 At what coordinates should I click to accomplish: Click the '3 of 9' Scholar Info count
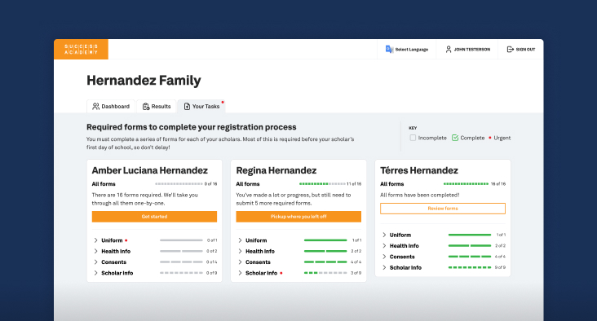[x=356, y=273]
